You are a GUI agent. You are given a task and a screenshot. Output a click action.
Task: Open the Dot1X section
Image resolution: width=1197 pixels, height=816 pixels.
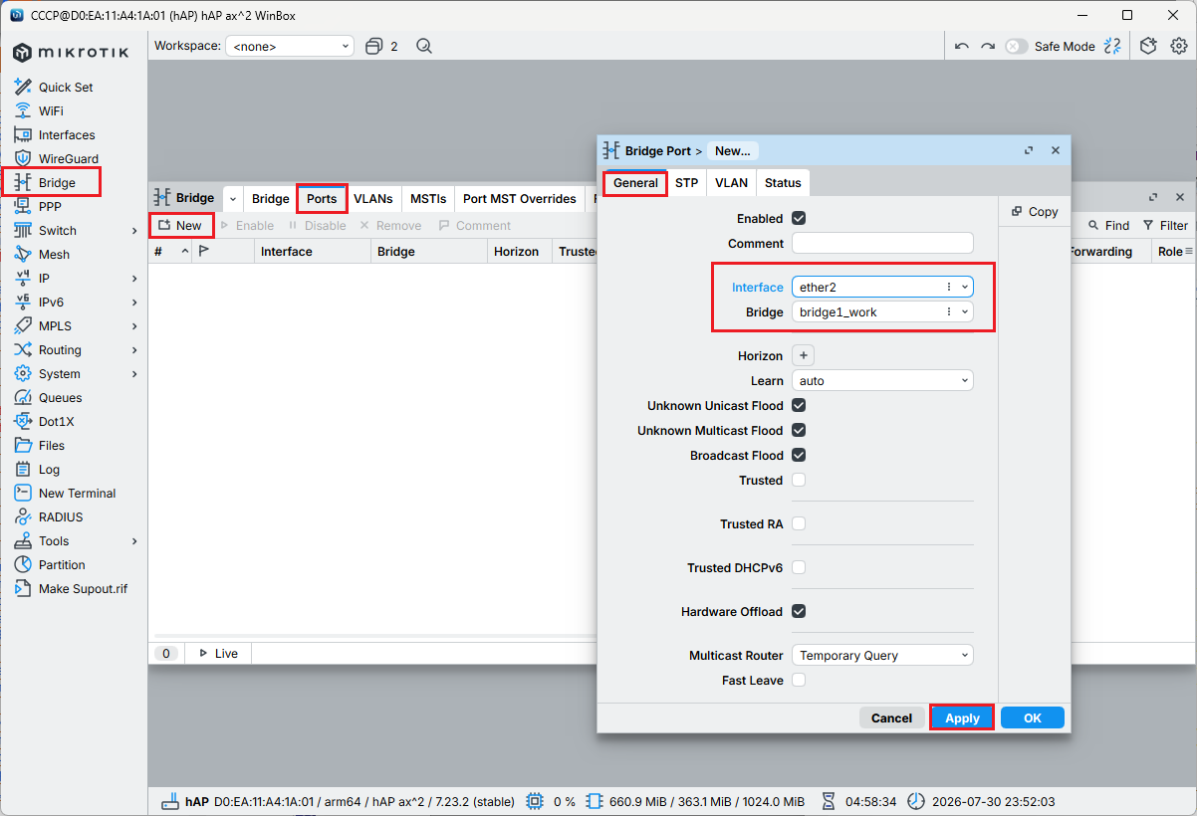56,421
